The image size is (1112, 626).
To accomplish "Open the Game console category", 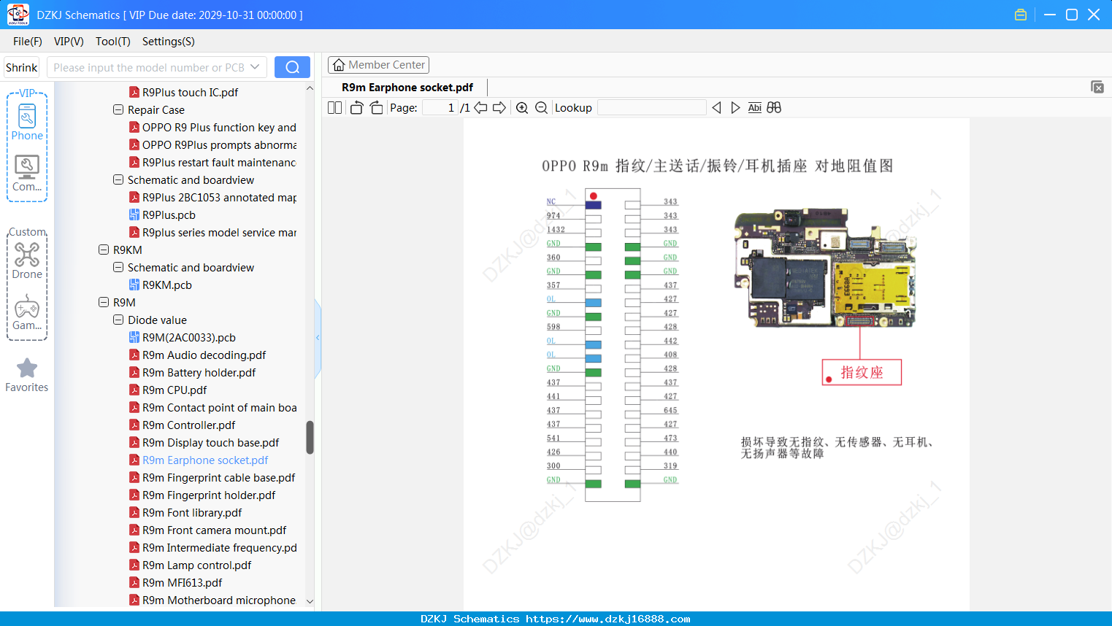I will pyautogui.click(x=27, y=312).
